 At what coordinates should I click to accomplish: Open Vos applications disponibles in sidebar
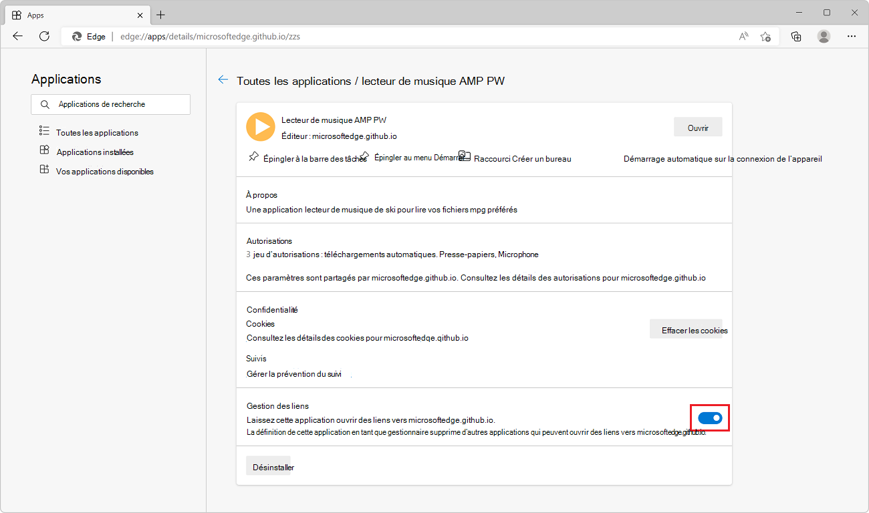point(105,172)
